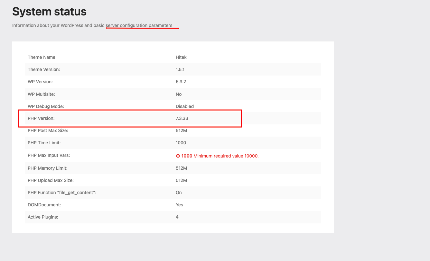Click the server configuration description text
The height and width of the screenshot is (261, 430).
pos(92,25)
